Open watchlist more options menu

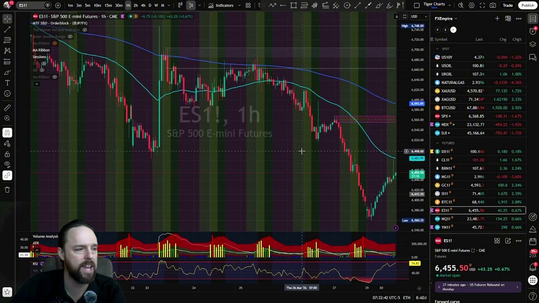coord(518,19)
